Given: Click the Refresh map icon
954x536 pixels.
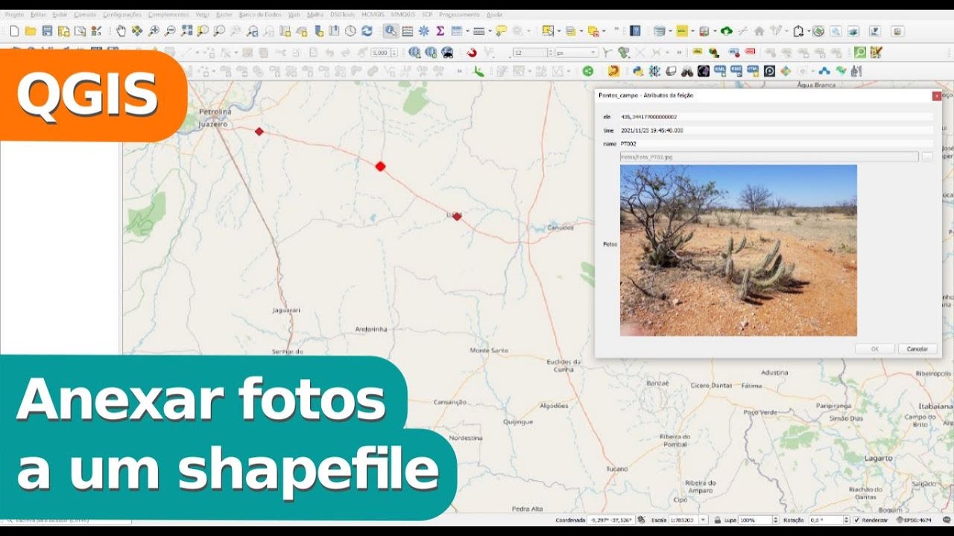Looking at the screenshot, I should (367, 31).
